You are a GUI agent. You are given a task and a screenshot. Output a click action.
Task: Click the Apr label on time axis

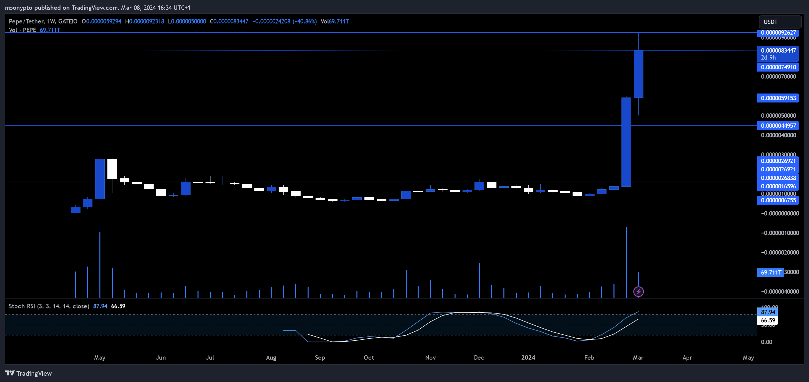(x=687, y=358)
